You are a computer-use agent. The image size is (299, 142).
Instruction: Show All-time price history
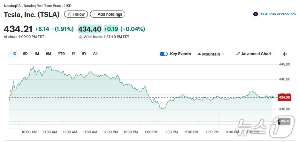coord(95,54)
